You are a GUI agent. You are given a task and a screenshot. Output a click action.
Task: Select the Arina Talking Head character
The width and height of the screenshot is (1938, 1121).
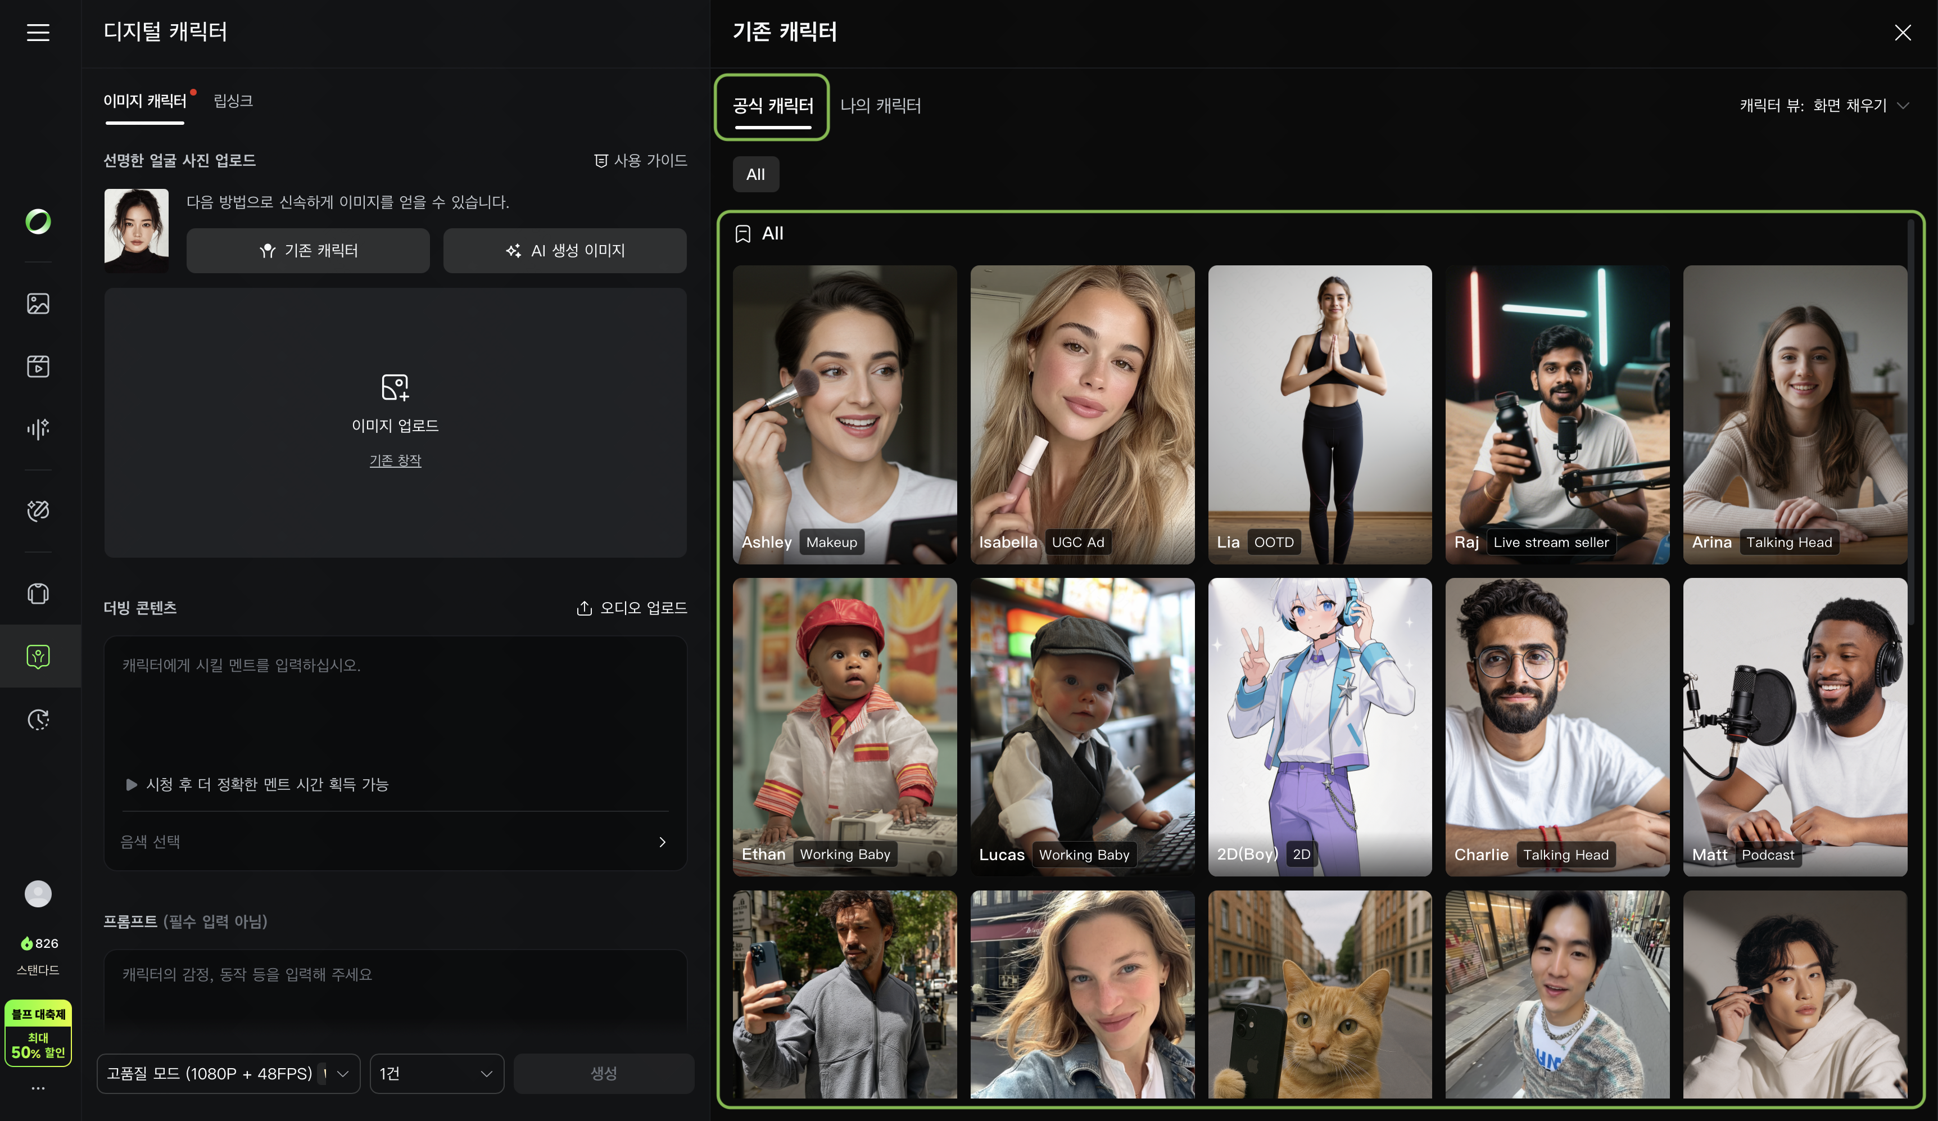pos(1795,415)
